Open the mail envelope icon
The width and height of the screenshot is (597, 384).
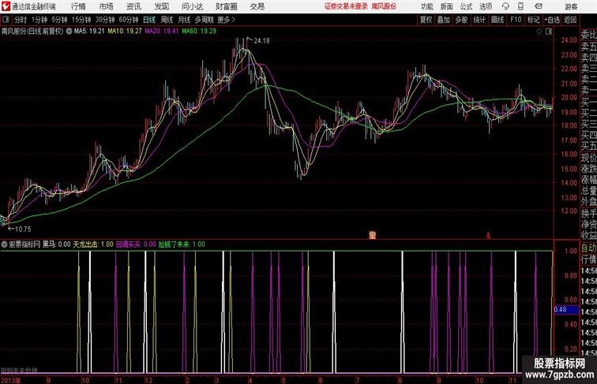[539, 6]
